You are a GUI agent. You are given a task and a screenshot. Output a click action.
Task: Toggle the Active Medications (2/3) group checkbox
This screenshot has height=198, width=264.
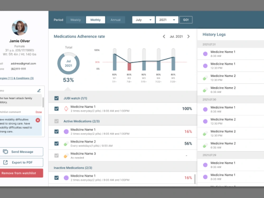(x=56, y=121)
